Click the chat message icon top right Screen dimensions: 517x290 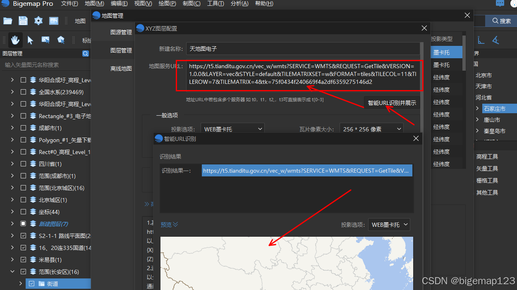click(x=500, y=4)
